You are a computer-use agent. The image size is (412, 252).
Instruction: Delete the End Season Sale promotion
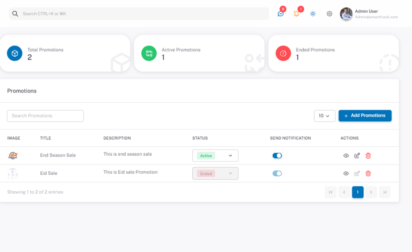click(x=368, y=156)
